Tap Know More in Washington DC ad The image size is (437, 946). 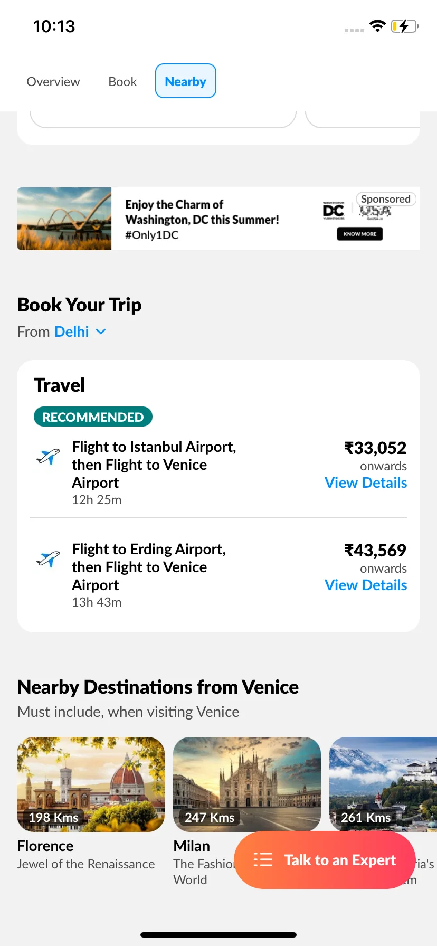pos(360,234)
